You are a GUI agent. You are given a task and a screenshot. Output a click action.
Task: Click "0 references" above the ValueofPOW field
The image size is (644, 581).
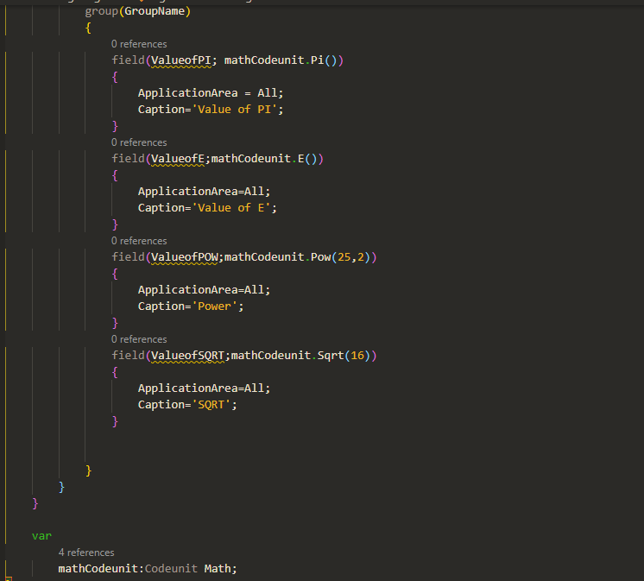click(x=139, y=241)
